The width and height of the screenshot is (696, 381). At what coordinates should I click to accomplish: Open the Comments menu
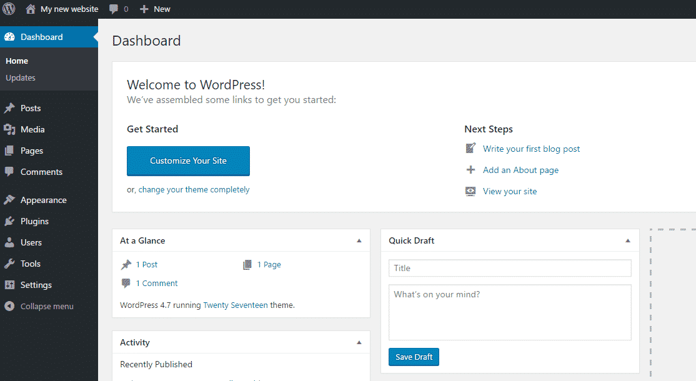coord(41,172)
